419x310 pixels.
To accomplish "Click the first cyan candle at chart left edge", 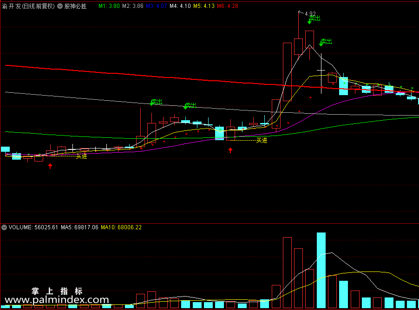I will pos(6,149).
